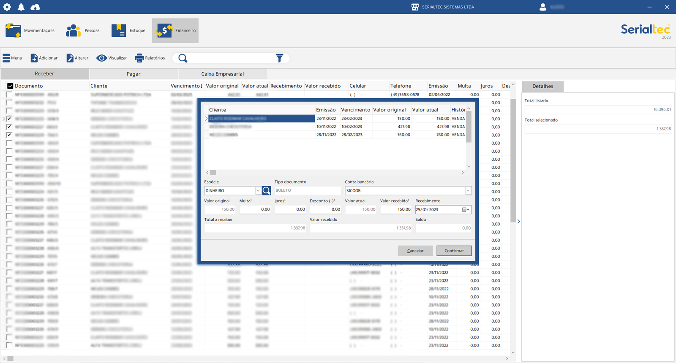Check the first row's checkbox in document list
The width and height of the screenshot is (676, 363).
[x=9, y=95]
